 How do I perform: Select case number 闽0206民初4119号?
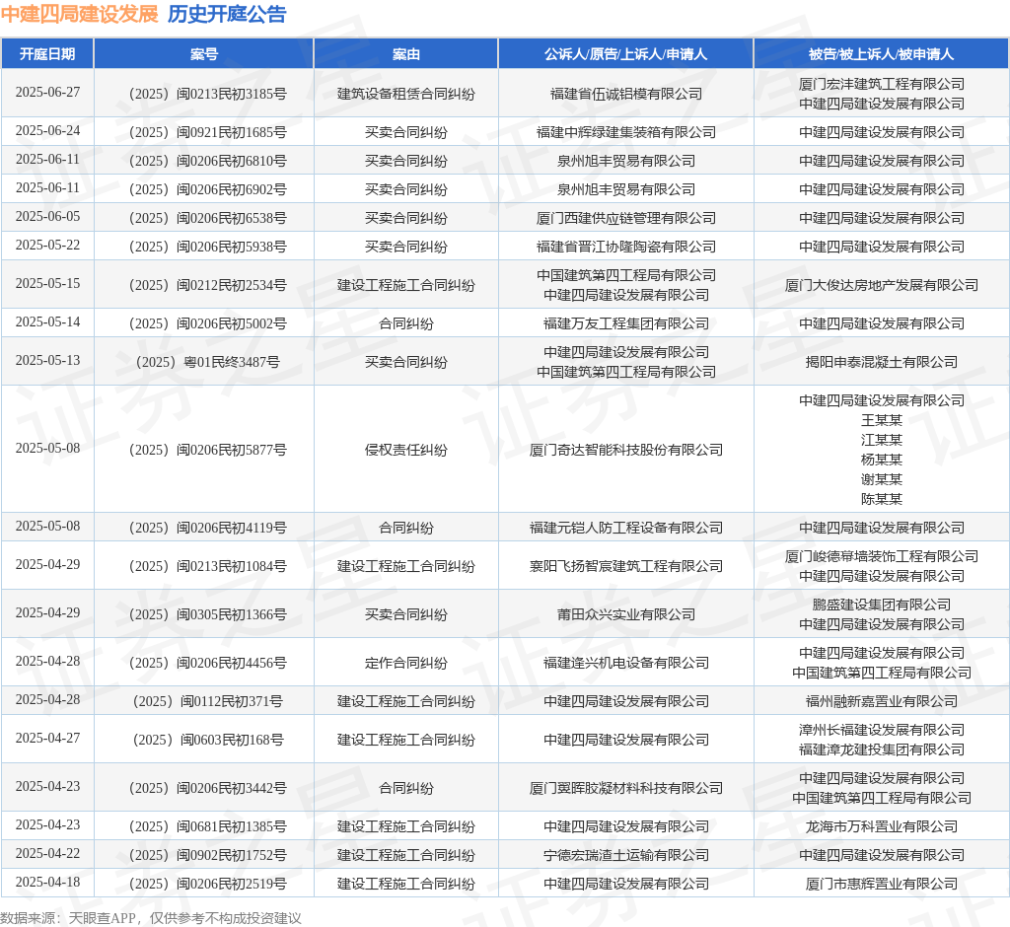(x=207, y=529)
